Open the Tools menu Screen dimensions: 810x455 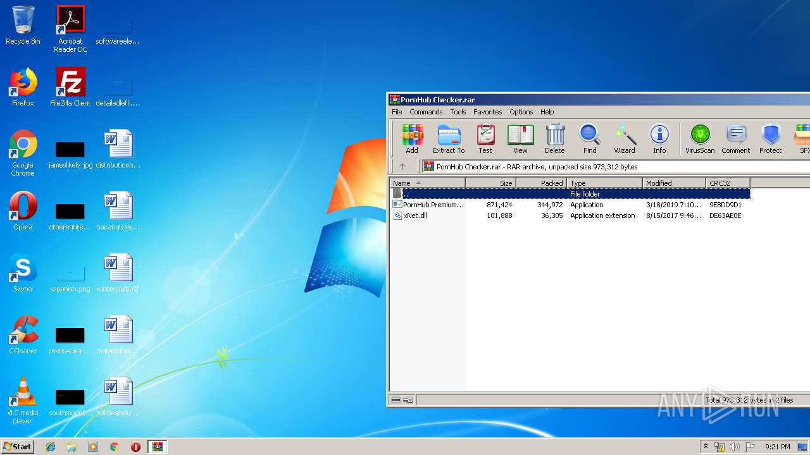click(x=458, y=112)
